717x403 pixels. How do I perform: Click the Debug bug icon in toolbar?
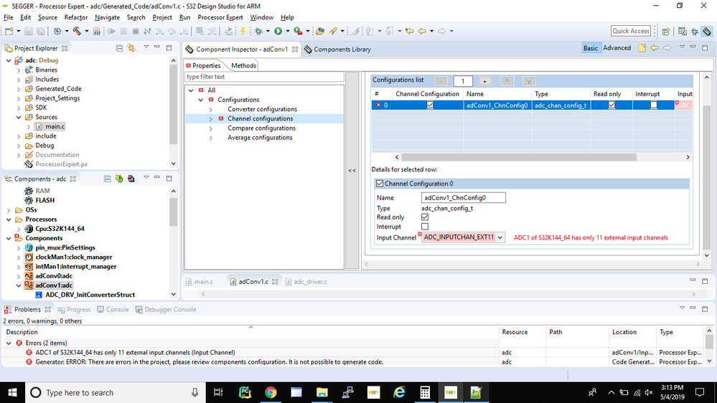258,31
